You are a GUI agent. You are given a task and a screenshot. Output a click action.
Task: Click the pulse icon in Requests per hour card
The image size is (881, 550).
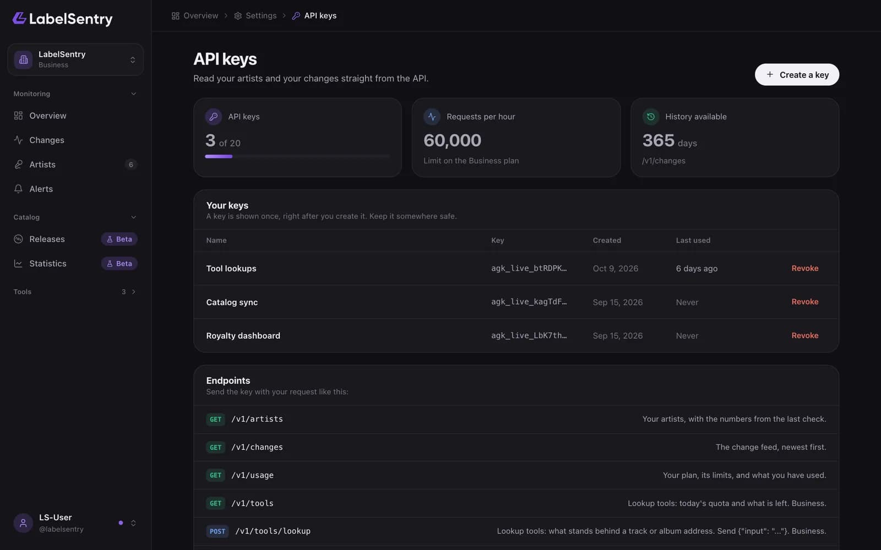pyautogui.click(x=432, y=117)
